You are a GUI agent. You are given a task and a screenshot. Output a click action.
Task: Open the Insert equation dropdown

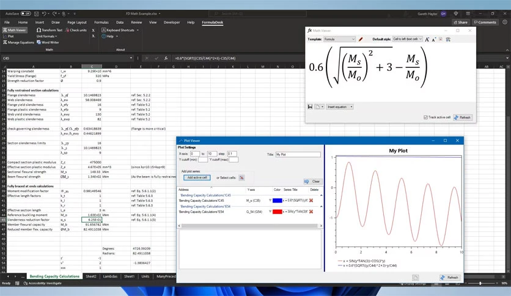pos(340,106)
